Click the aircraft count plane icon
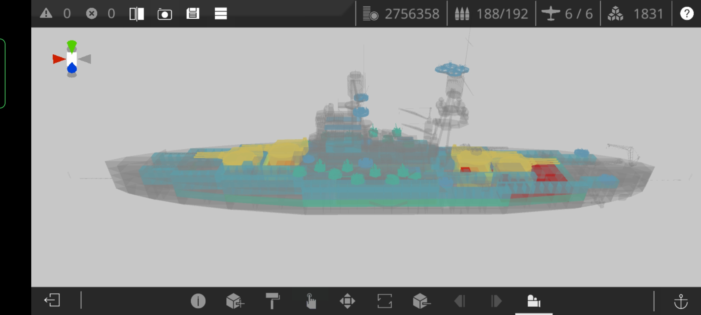 [x=551, y=14]
